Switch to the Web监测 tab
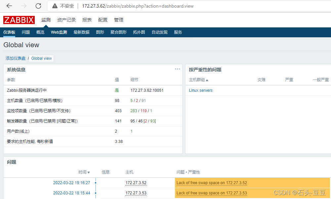Screen dimensions: 331x199 tap(59, 32)
